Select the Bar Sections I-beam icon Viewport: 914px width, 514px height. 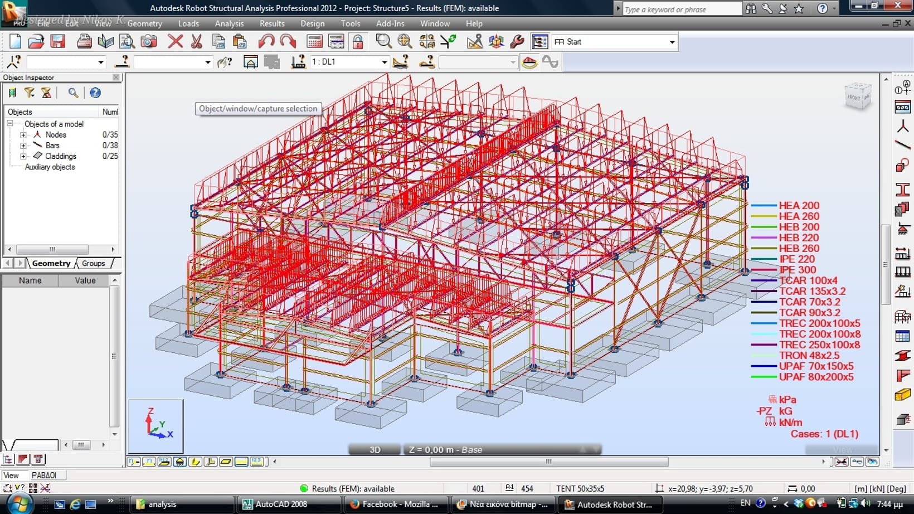click(902, 190)
